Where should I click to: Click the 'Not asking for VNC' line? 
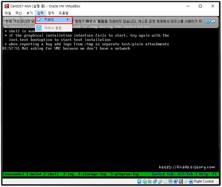point(66,48)
